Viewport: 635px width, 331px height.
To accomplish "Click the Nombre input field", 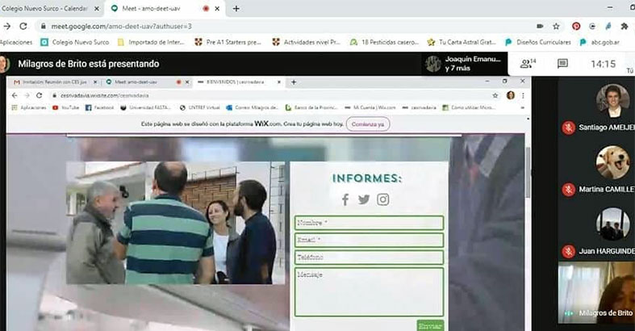I will (369, 223).
